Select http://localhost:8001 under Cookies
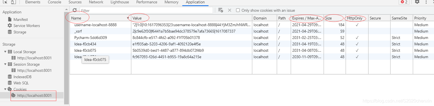Image resolution: width=434 pixels, height=106 pixels. (34, 95)
